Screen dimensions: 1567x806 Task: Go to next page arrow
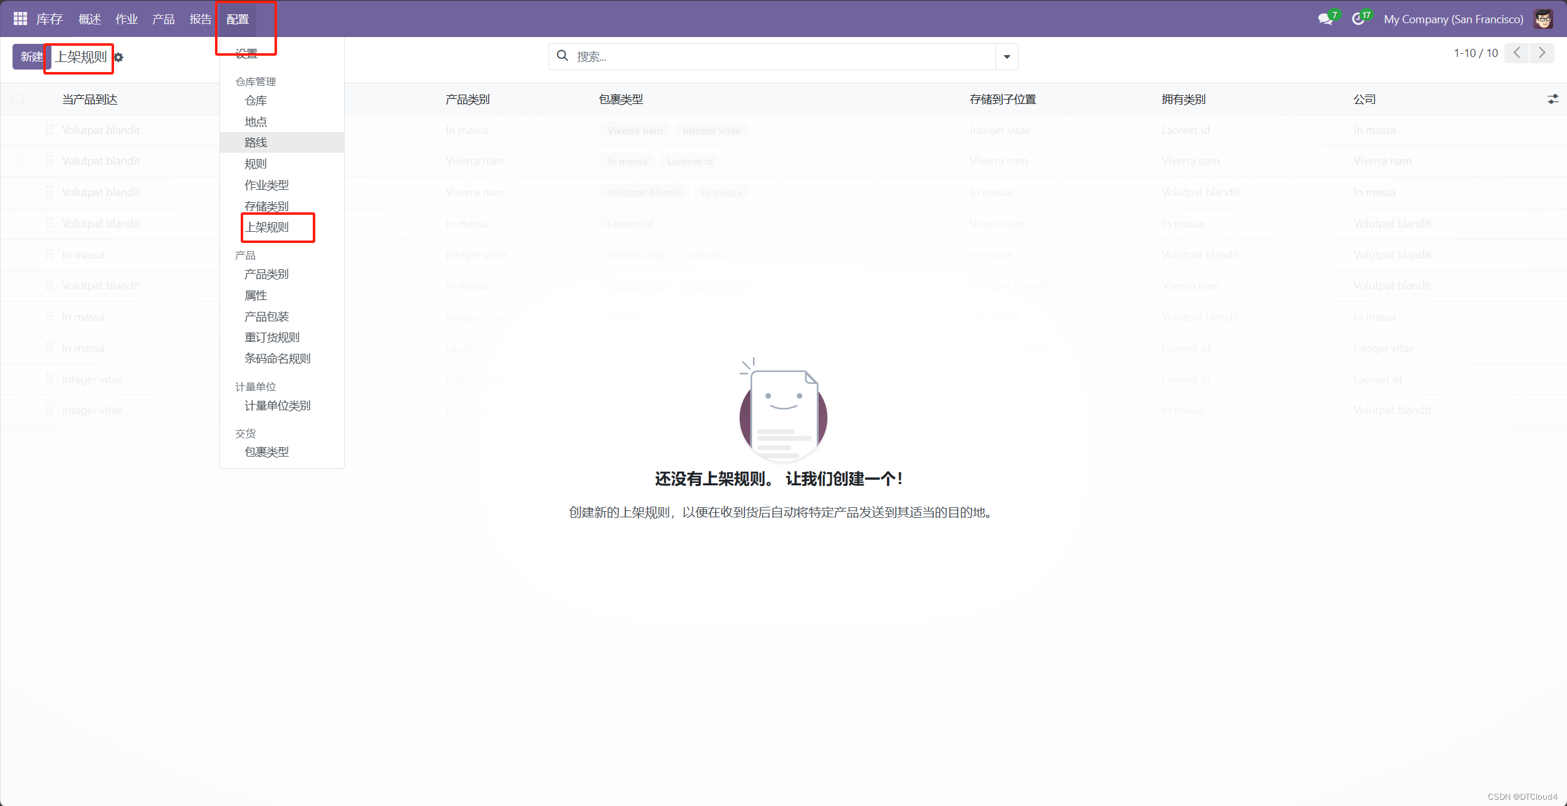click(x=1542, y=53)
